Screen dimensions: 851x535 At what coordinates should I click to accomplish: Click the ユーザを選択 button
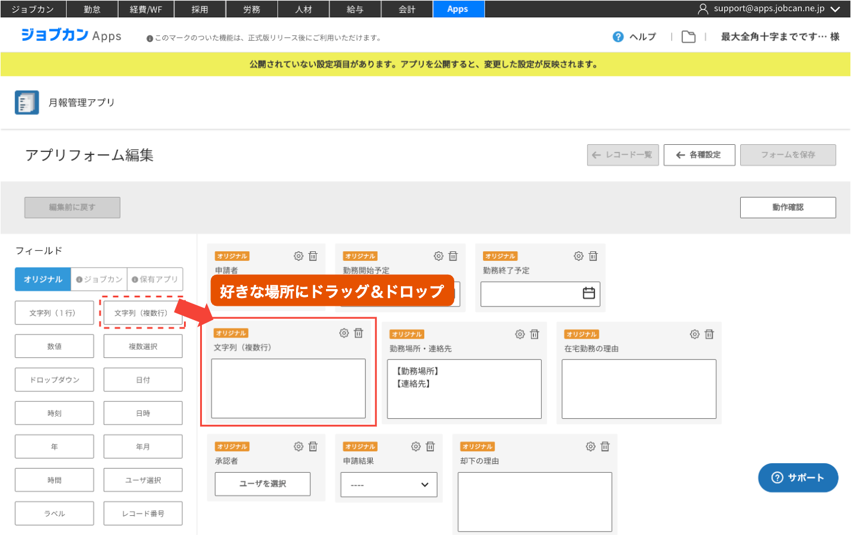tap(262, 484)
